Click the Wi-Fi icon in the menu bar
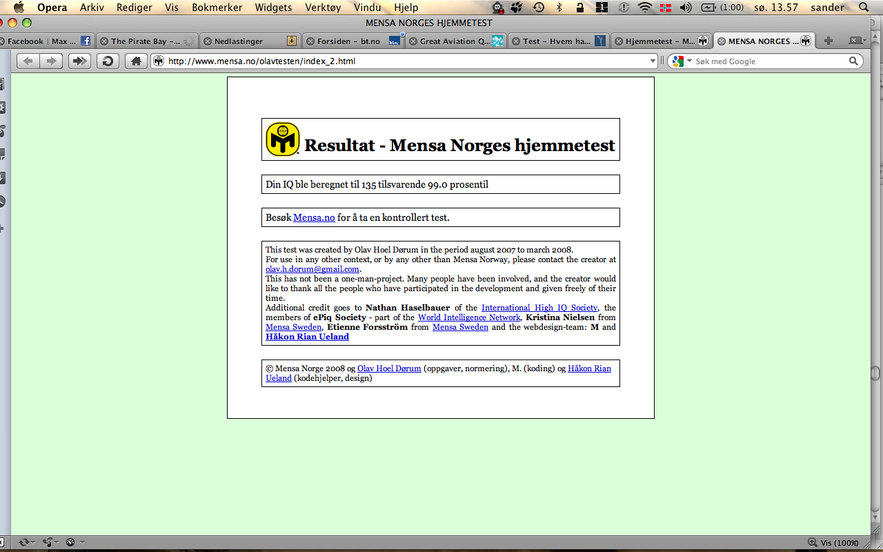 (x=645, y=8)
